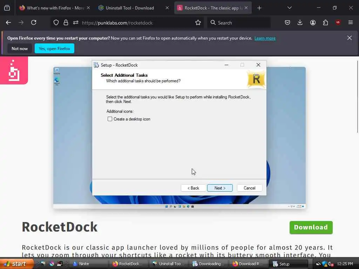Select the Setup taskbar item
The height and width of the screenshot is (269, 359).
tap(289, 264)
